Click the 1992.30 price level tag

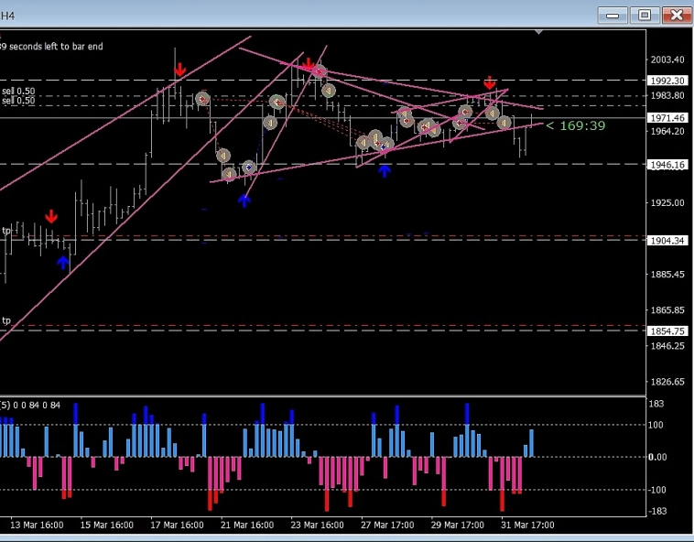coord(667,81)
